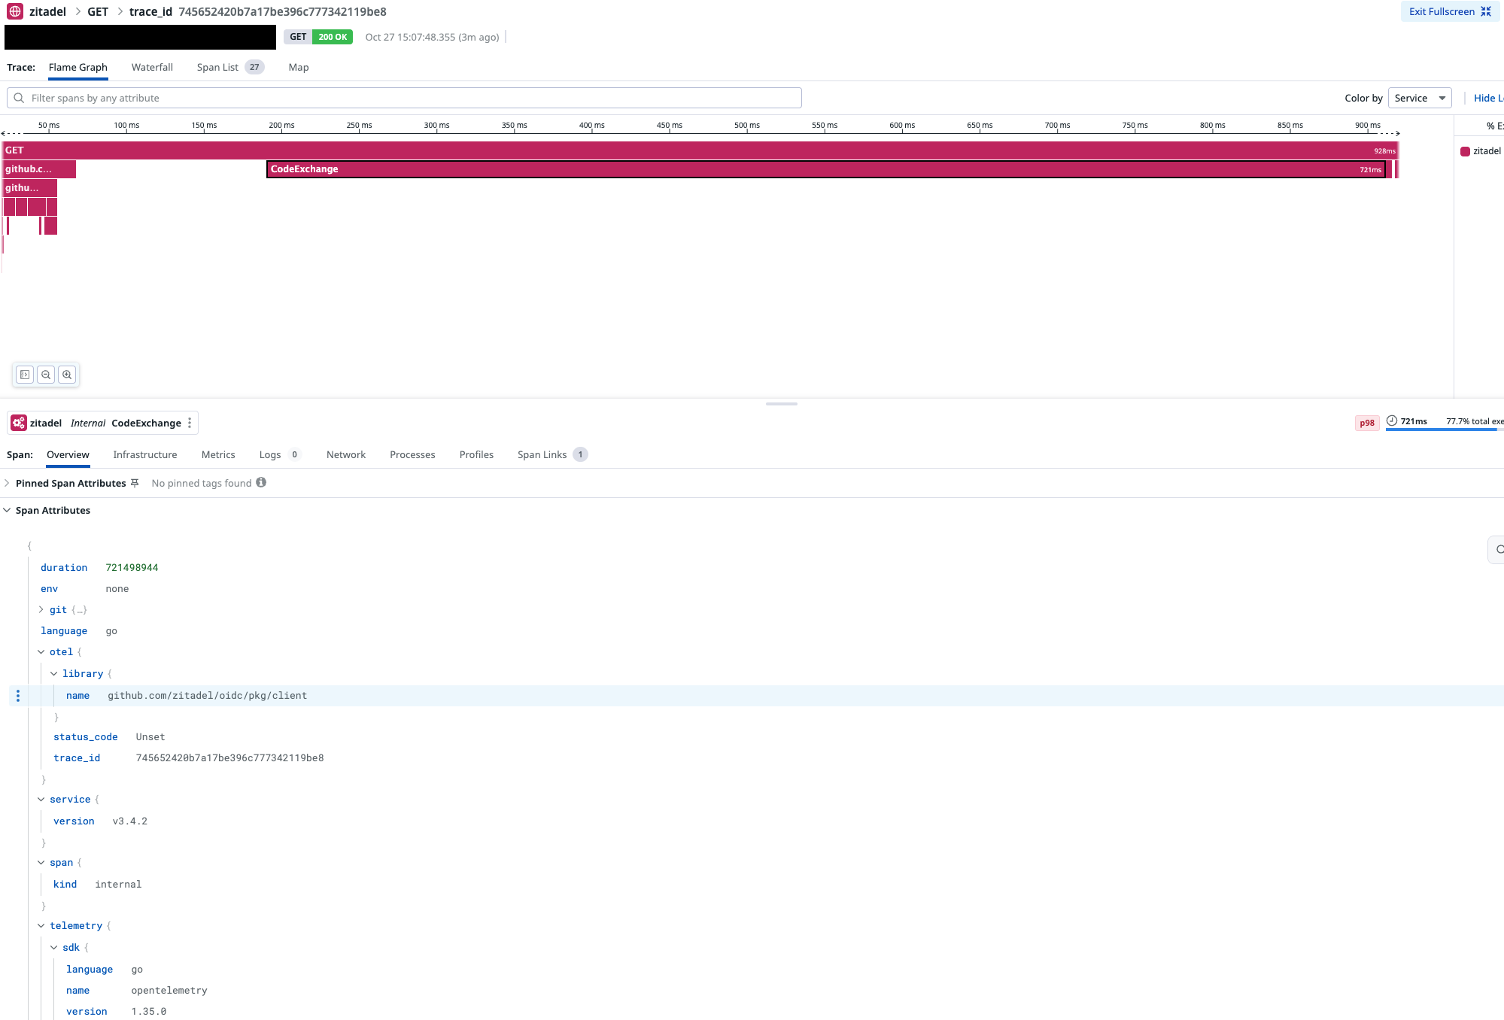1504x1020 pixels.
Task: Click the row options dots beside library name
Action: [18, 696]
